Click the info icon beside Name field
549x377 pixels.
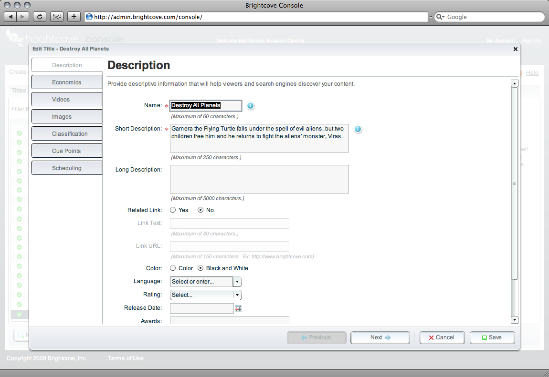coord(250,106)
